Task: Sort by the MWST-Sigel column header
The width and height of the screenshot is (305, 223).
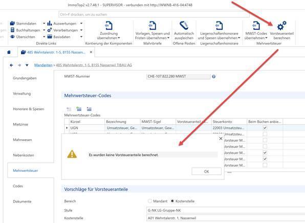Action: (158, 122)
